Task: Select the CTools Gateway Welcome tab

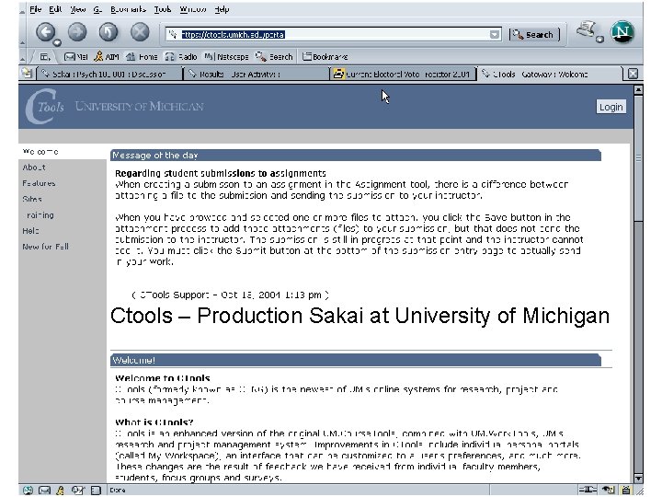Action: (x=550, y=74)
